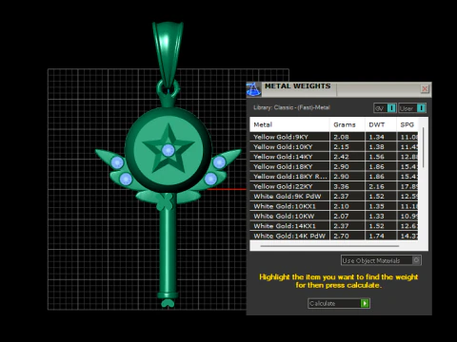This screenshot has height=342, width=457.
Task: Open the Use Object Materials dropdown
Action: [381, 260]
